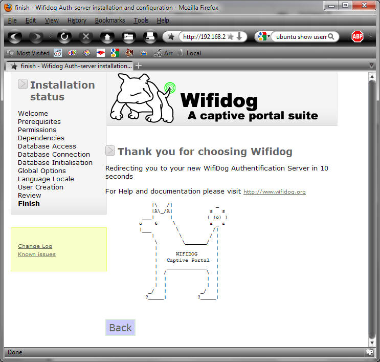Open the Local bookmark
The width and height of the screenshot is (380, 362).
[x=189, y=53]
